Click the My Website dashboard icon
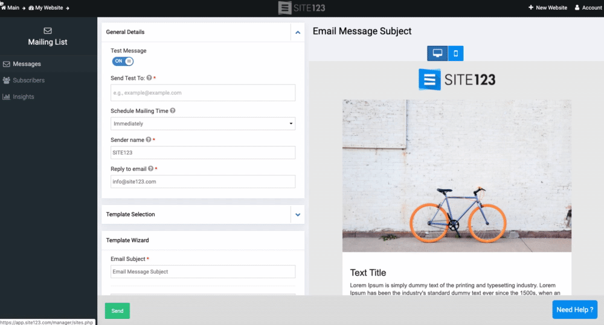The height and width of the screenshot is (325, 604). 31,8
